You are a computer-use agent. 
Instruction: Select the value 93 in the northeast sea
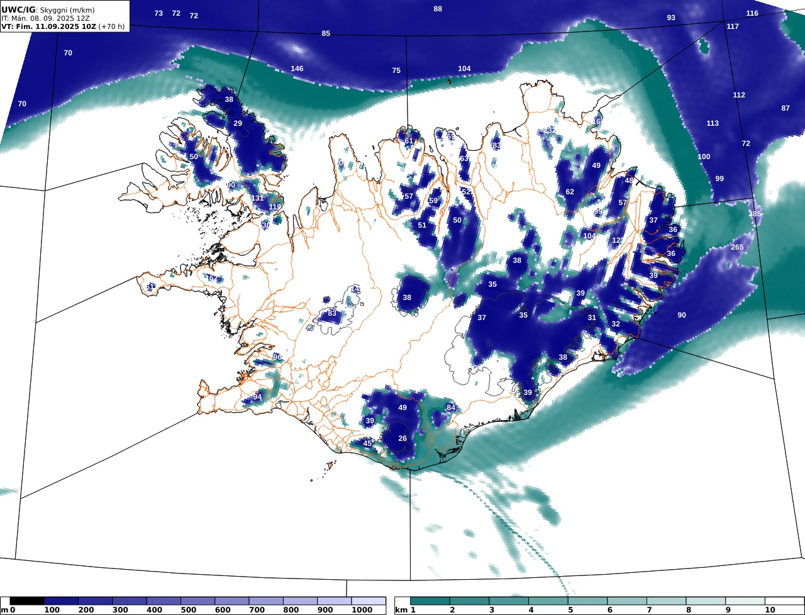click(x=671, y=18)
